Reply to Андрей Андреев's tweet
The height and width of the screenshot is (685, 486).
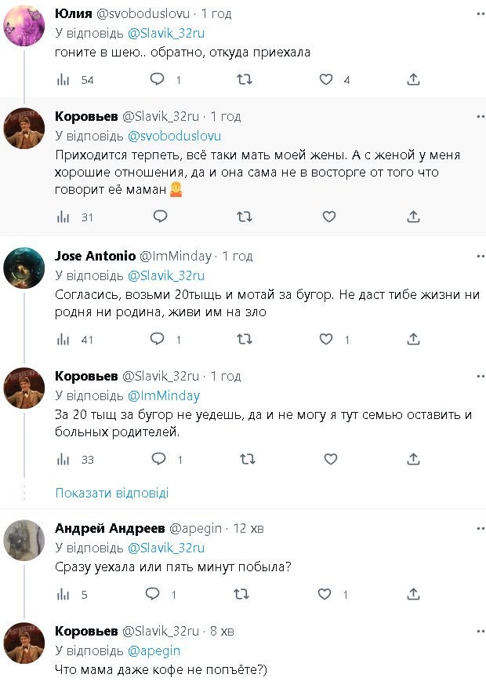pyautogui.click(x=158, y=595)
